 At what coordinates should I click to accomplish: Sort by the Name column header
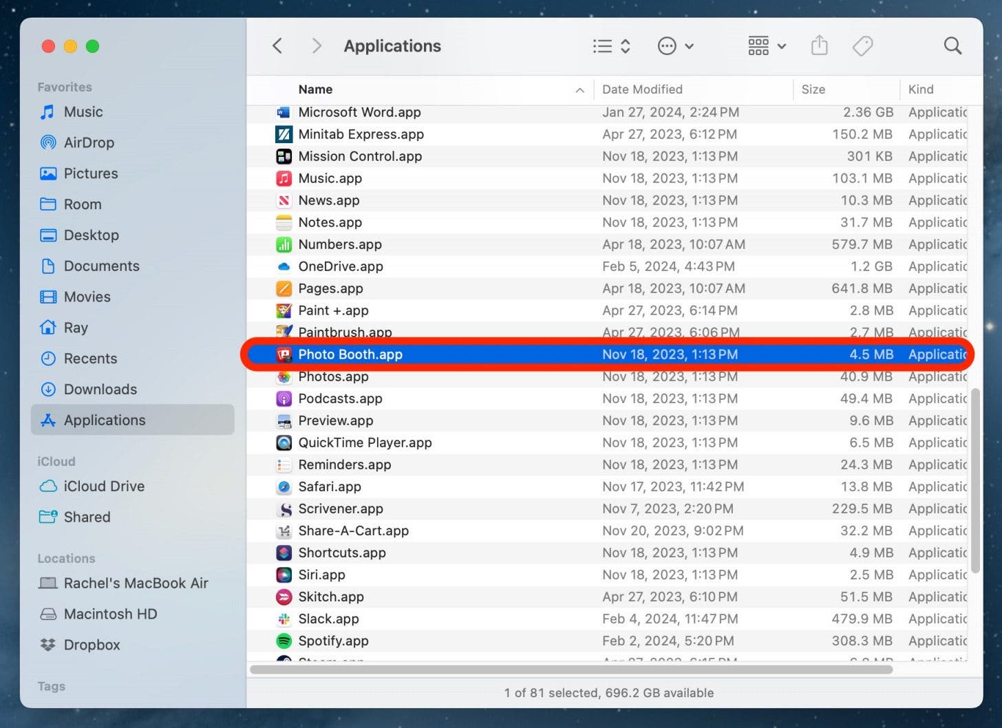click(315, 89)
